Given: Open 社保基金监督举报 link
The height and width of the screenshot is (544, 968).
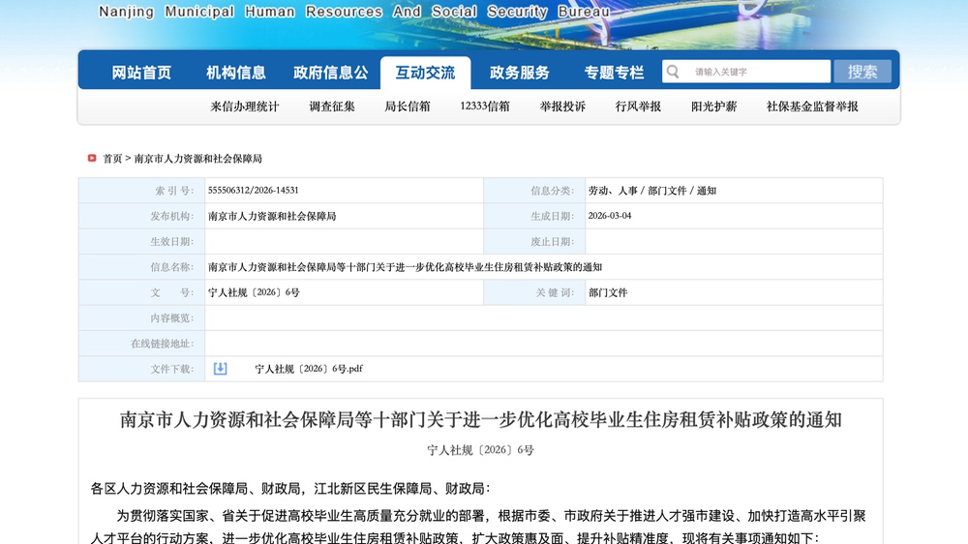Looking at the screenshot, I should [812, 106].
